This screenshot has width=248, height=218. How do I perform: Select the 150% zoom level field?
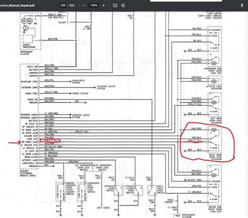pyautogui.click(x=94, y=5)
